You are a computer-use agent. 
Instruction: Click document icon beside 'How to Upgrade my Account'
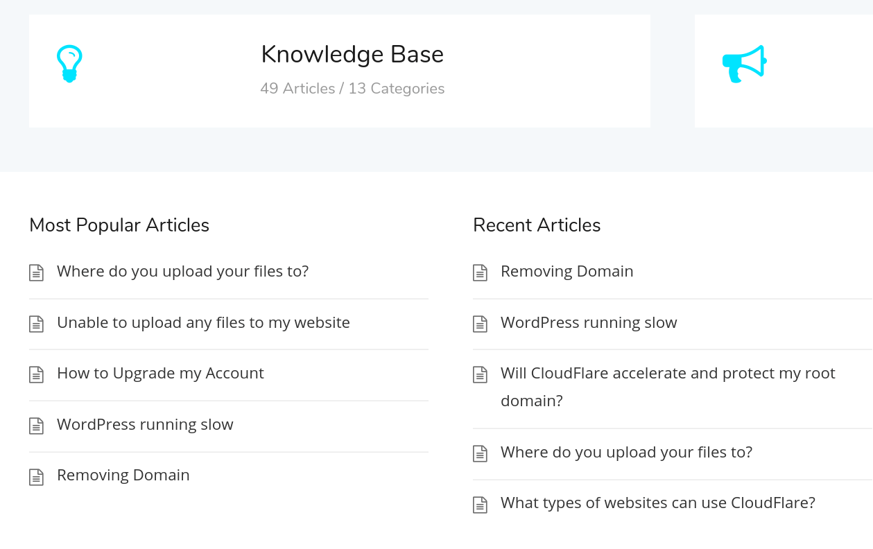36,374
